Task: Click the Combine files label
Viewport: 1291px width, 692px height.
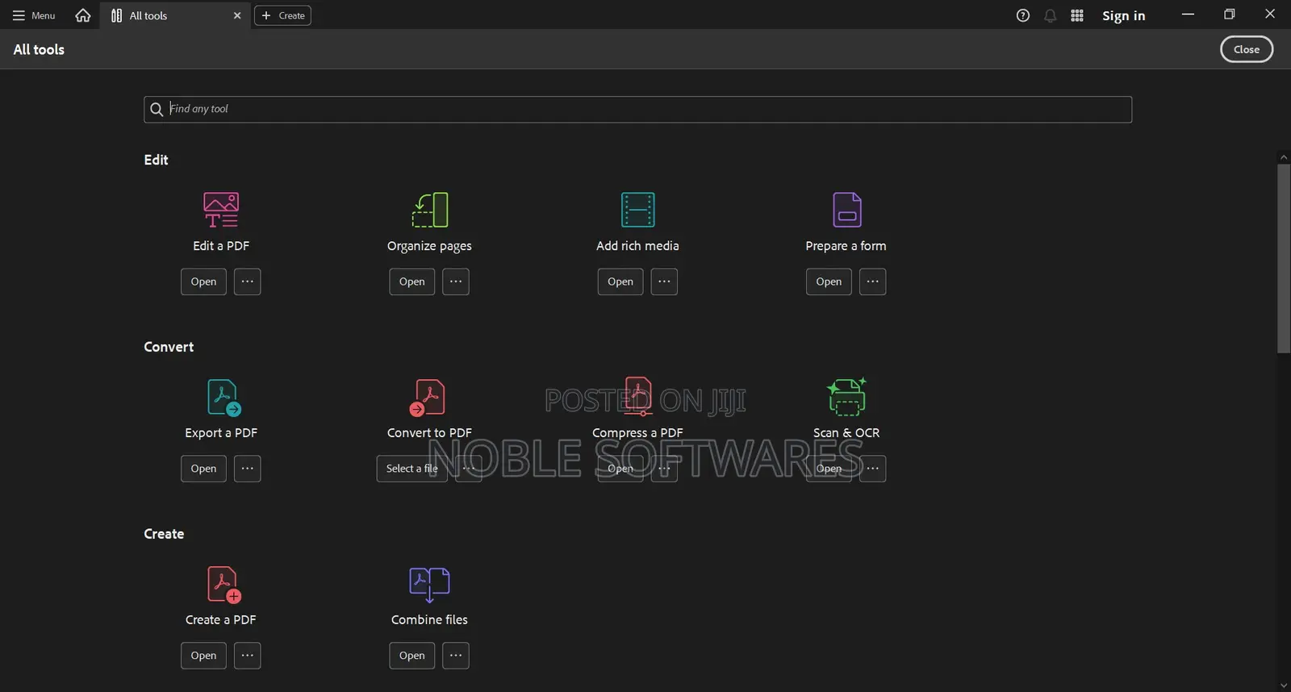Action: (x=429, y=619)
